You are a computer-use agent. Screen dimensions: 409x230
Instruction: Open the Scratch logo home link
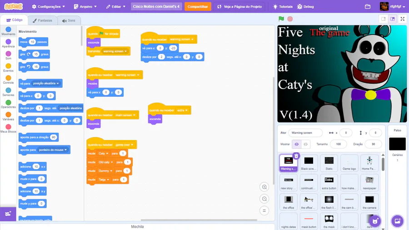click(14, 6)
